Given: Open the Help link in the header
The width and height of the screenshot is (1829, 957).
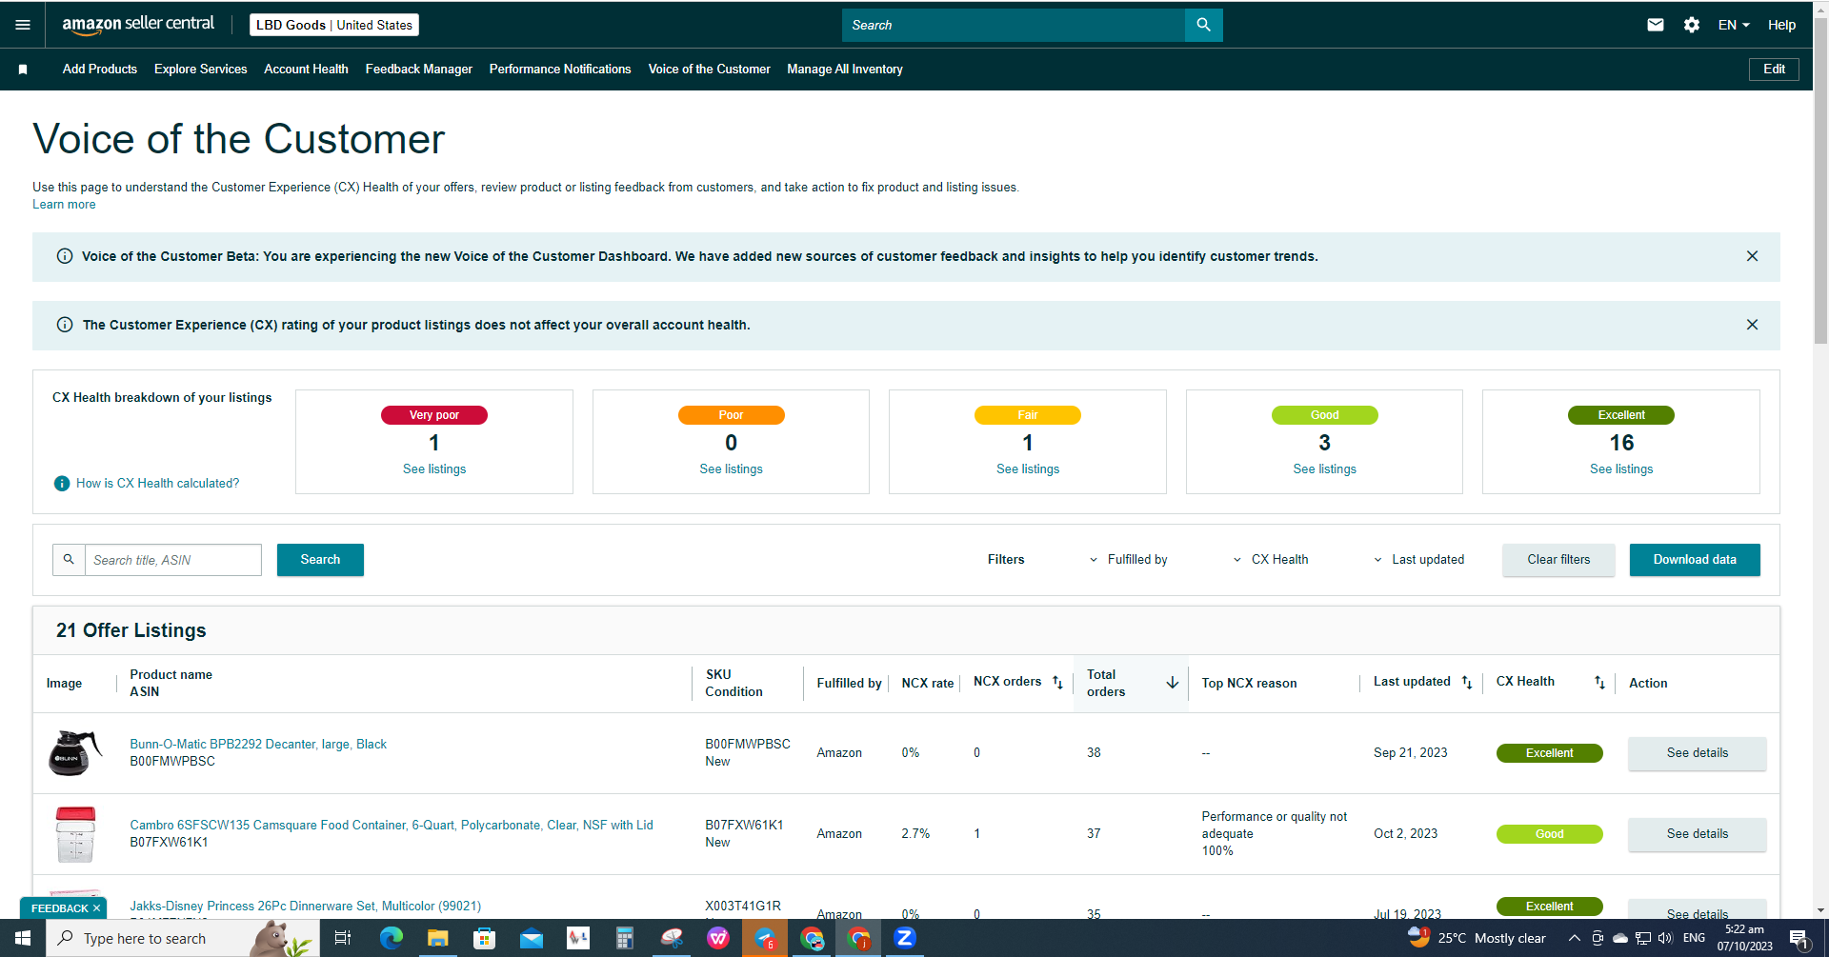Looking at the screenshot, I should point(1781,25).
